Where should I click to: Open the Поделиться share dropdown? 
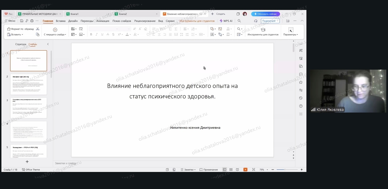[270, 21]
